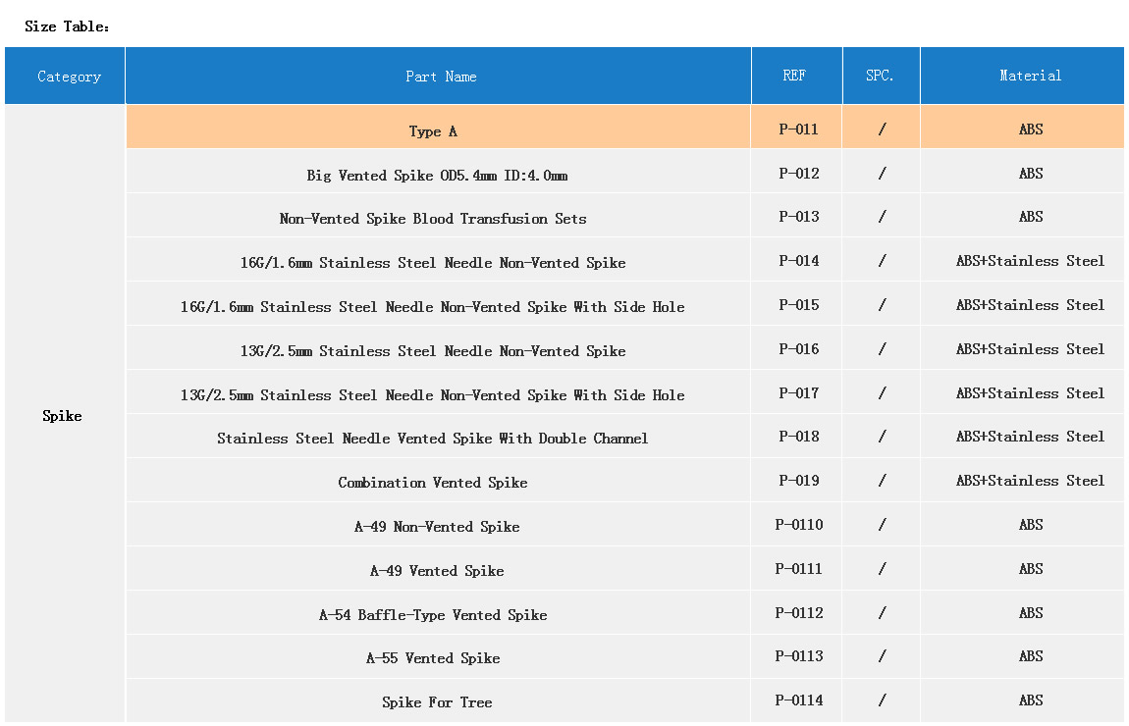The width and height of the screenshot is (1129, 726).
Task: Click Combination Vented Spike part name
Action: coord(433,483)
